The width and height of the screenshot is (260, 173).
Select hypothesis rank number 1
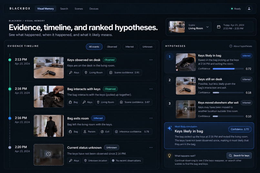[x=169, y=56]
